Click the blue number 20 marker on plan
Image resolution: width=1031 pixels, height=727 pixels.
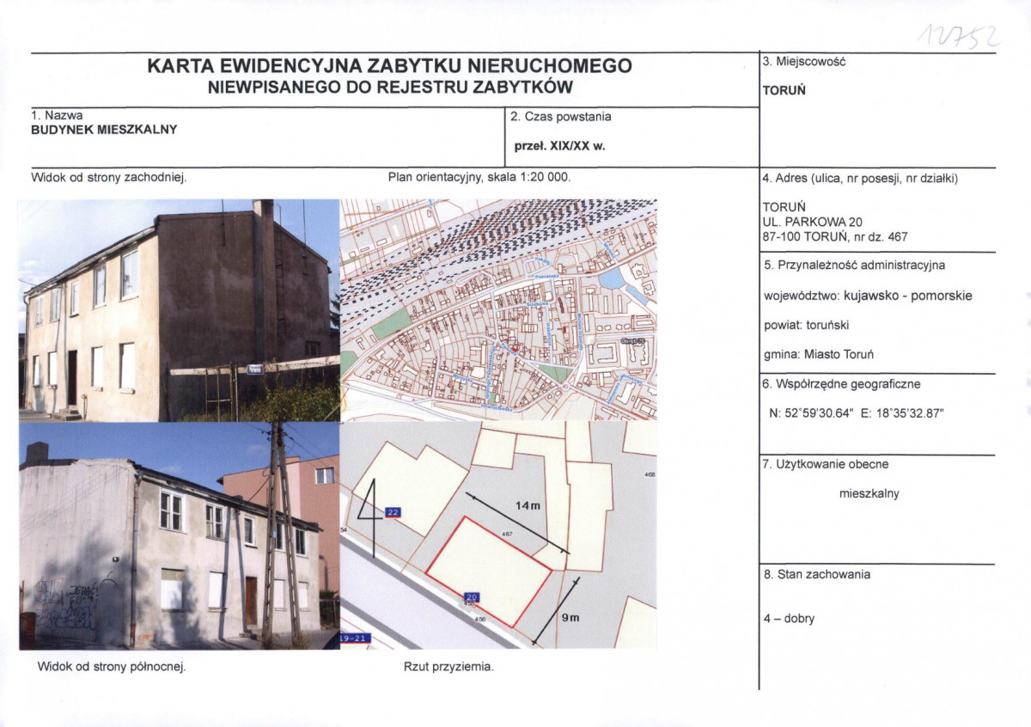pyautogui.click(x=472, y=597)
